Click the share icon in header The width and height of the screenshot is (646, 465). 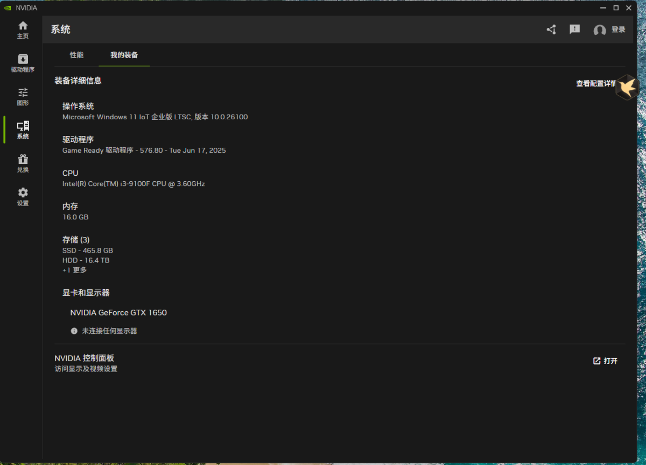(551, 30)
